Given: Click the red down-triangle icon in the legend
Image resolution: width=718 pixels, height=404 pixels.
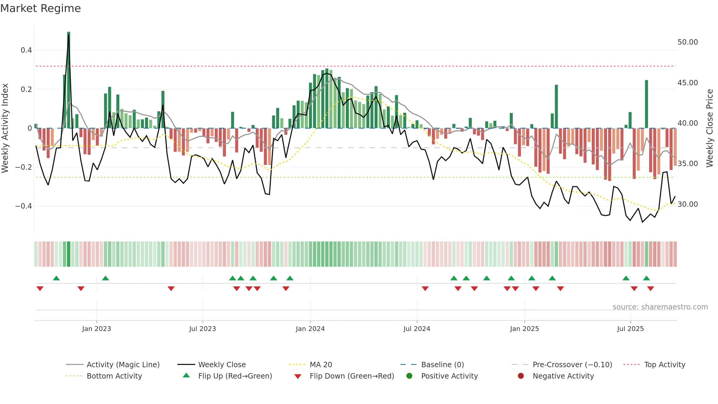Looking at the screenshot, I should (298, 376).
